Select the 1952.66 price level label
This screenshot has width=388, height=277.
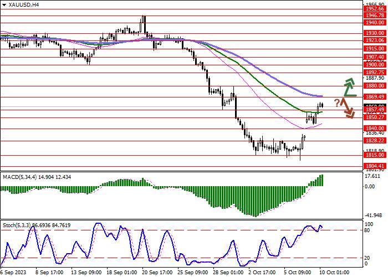pos(375,9)
